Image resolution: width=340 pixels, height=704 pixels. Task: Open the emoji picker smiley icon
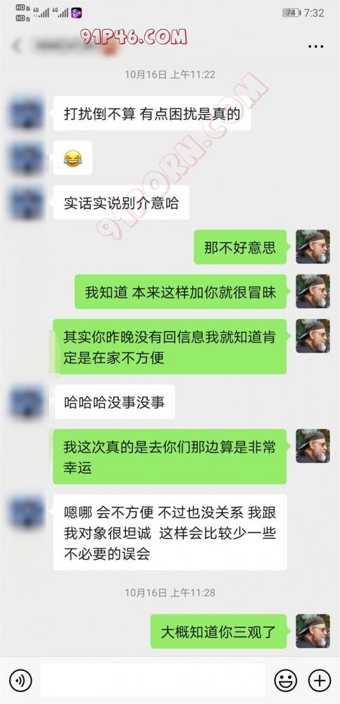[x=286, y=680]
